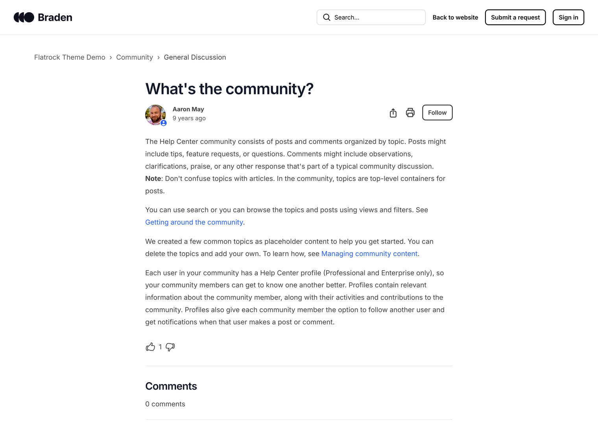Click the share icon near the post title

coord(393,112)
